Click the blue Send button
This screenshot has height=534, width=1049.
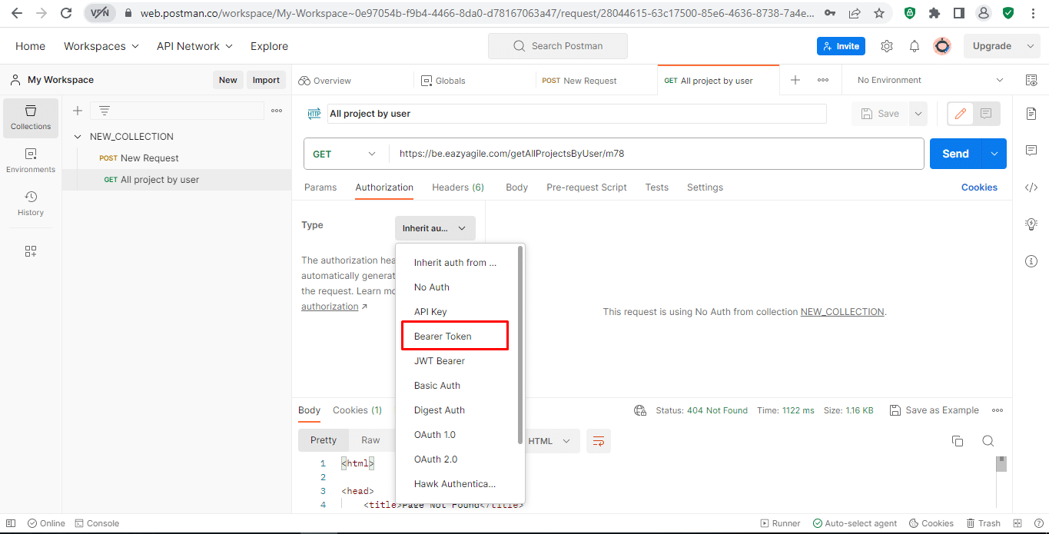pos(955,154)
